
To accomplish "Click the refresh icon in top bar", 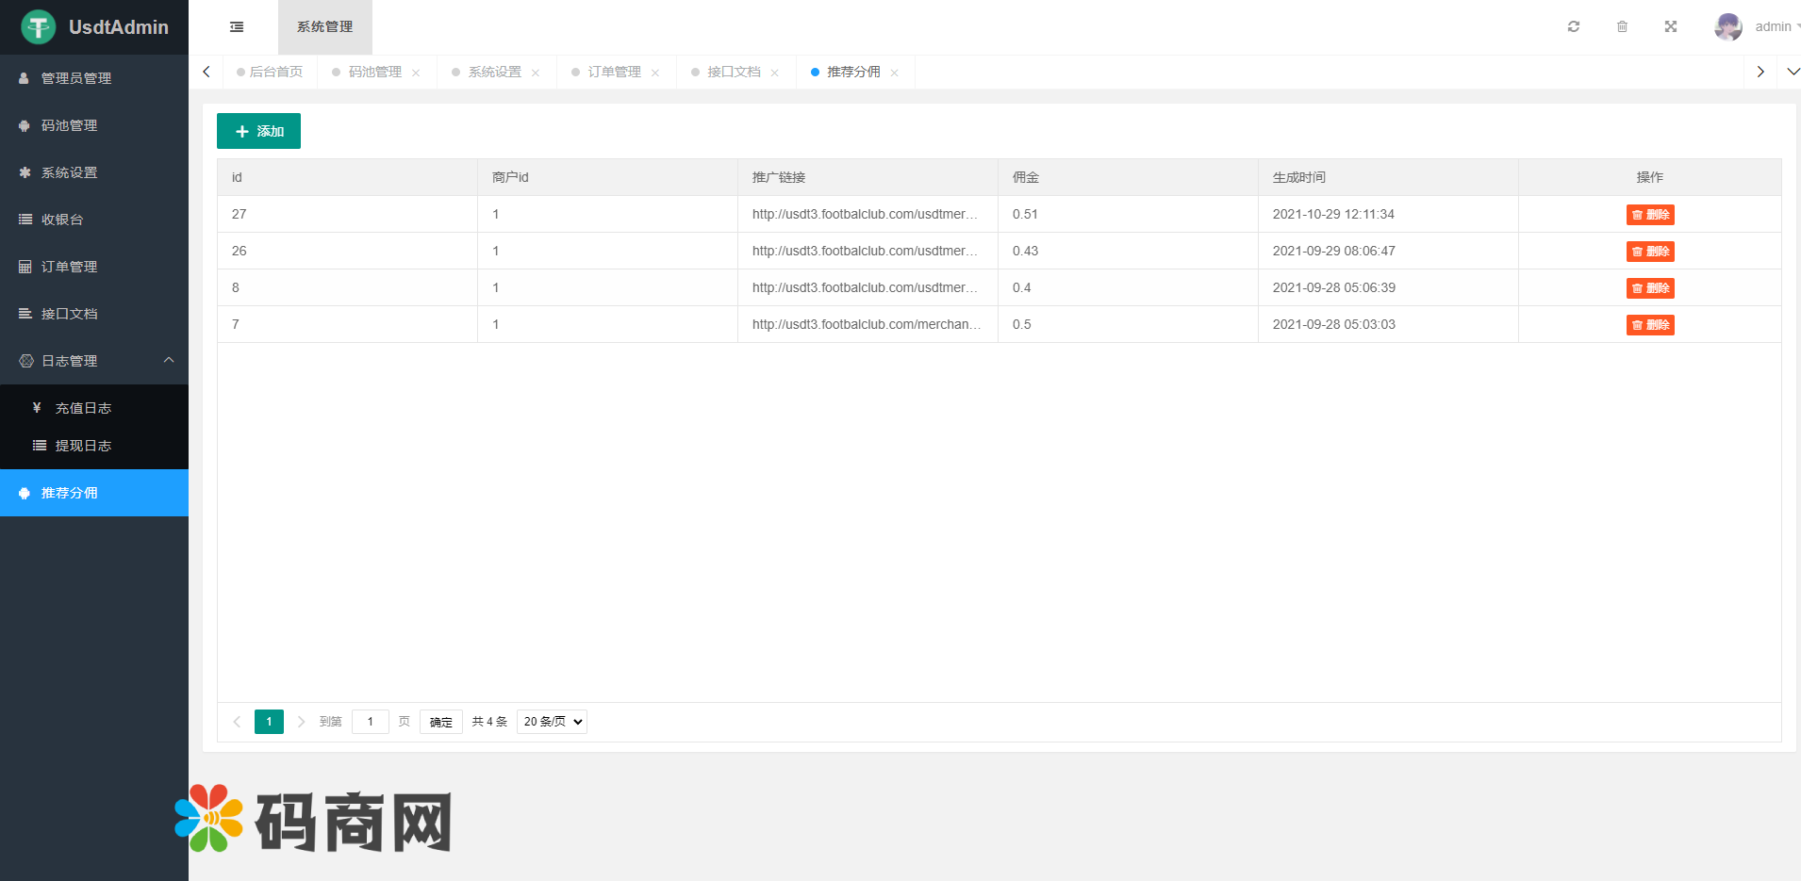I will pos(1574,26).
